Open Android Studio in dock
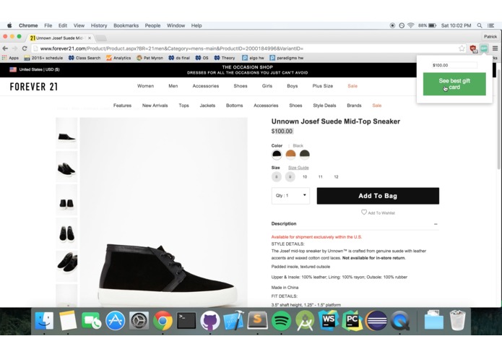The width and height of the screenshot is (502, 357). 305,320
